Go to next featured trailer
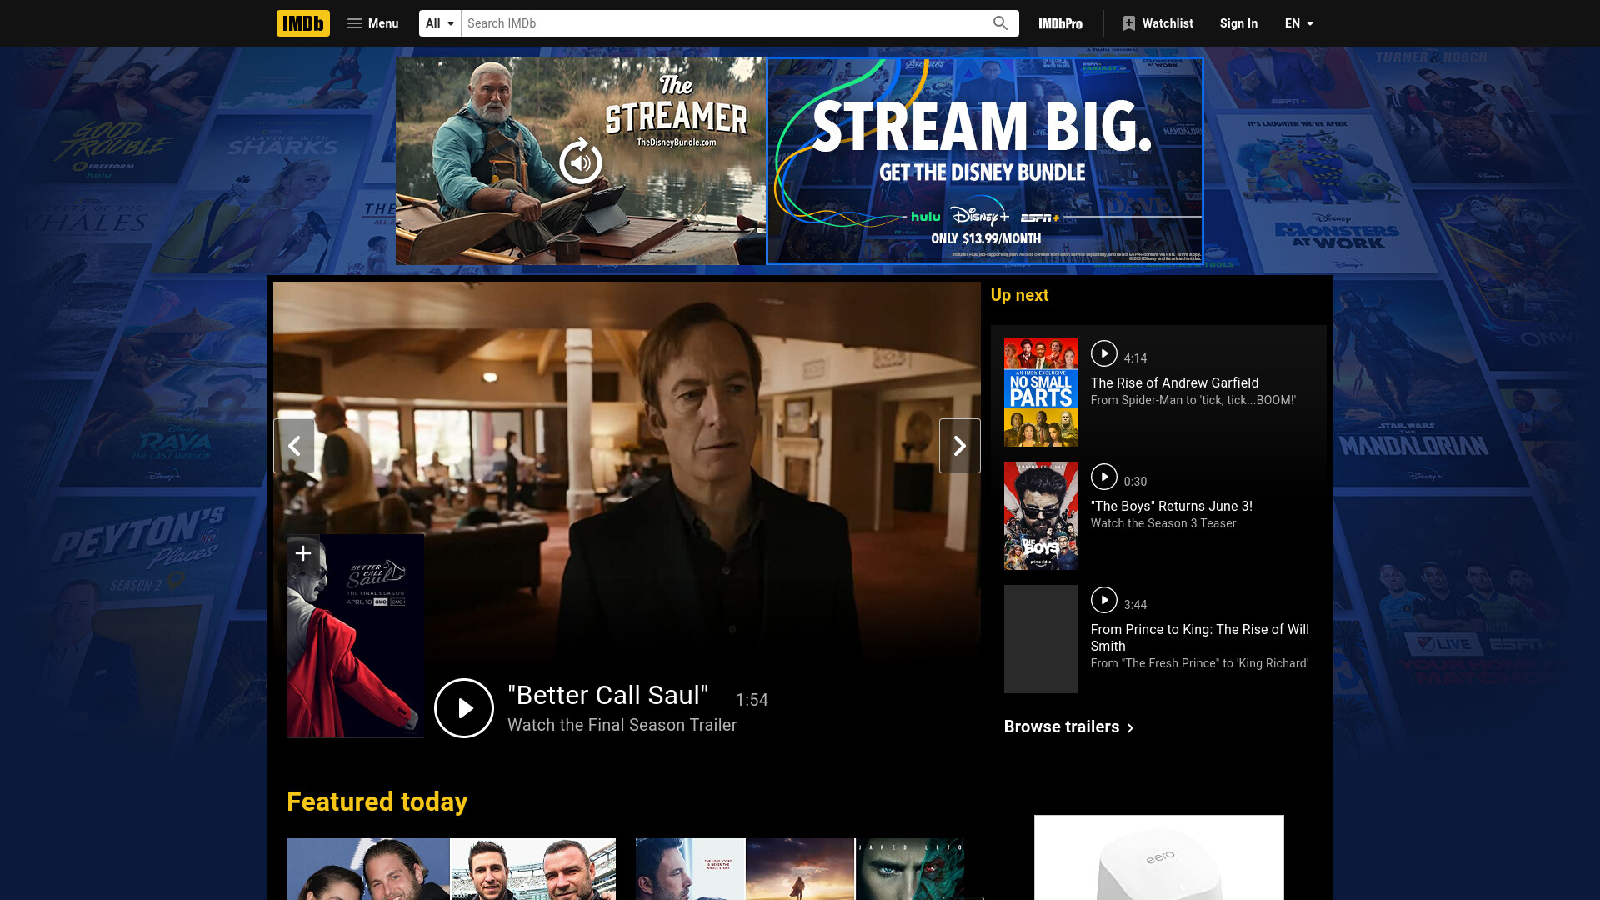Viewport: 1600px width, 900px height. [x=959, y=446]
